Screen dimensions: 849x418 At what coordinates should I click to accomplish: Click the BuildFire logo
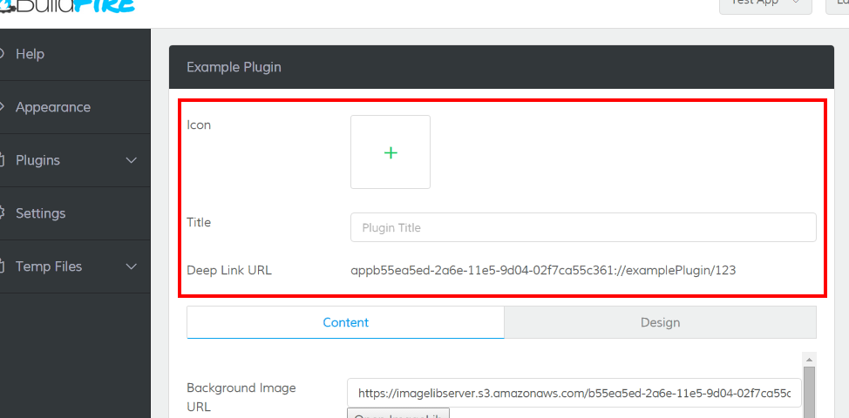point(68,6)
